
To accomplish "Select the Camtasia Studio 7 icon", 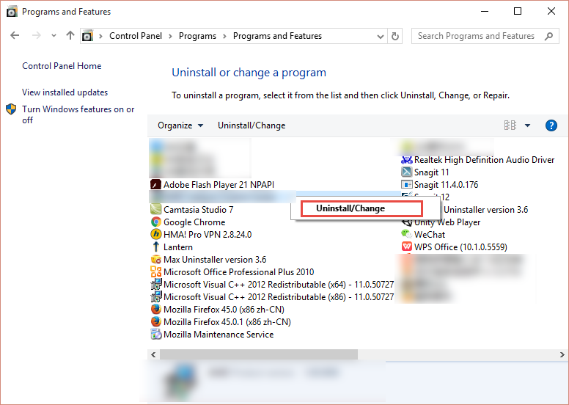I will coord(155,209).
